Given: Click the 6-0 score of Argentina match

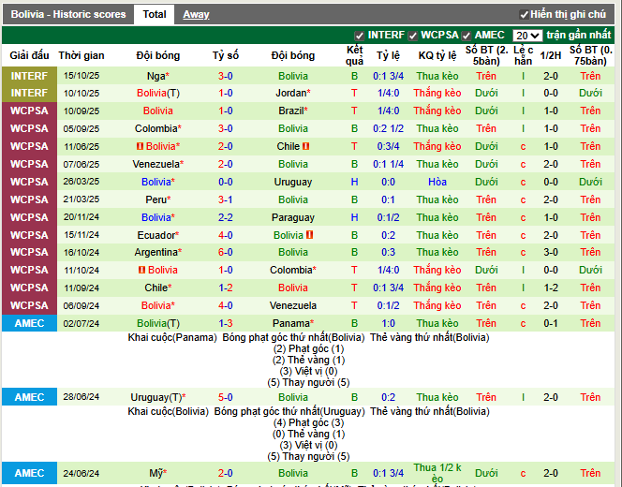Looking at the screenshot, I should tap(226, 252).
